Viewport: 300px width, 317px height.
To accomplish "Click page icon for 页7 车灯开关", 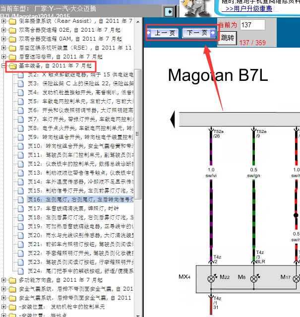I will [21, 119].
